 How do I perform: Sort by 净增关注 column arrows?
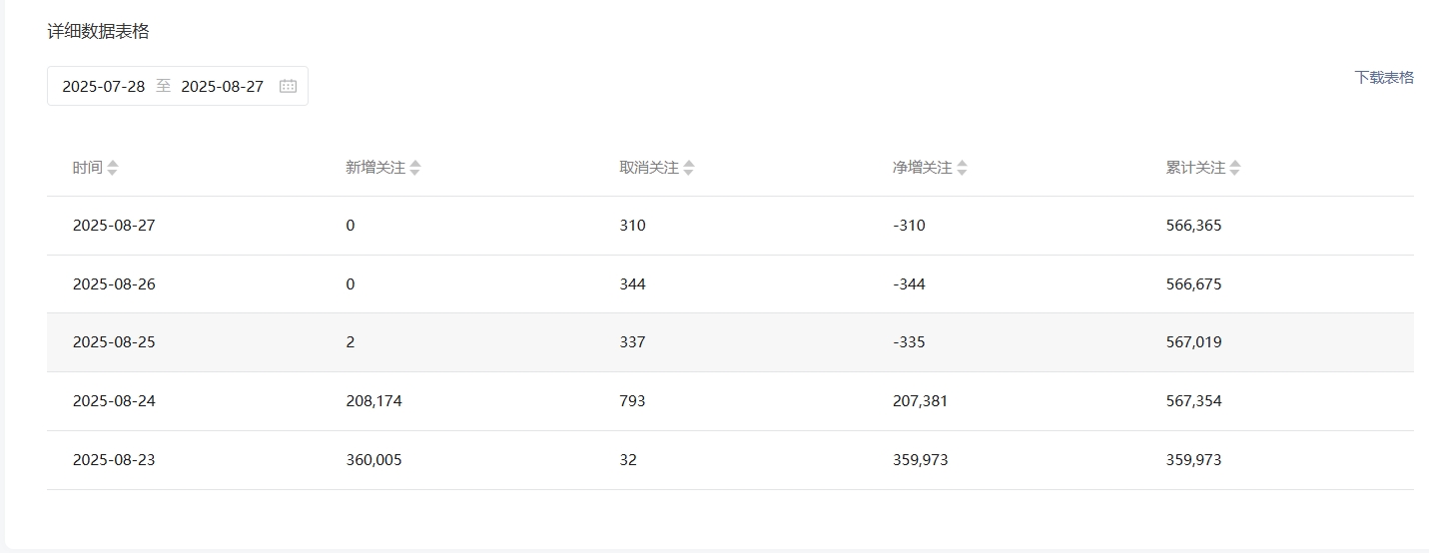pyautogui.click(x=962, y=168)
